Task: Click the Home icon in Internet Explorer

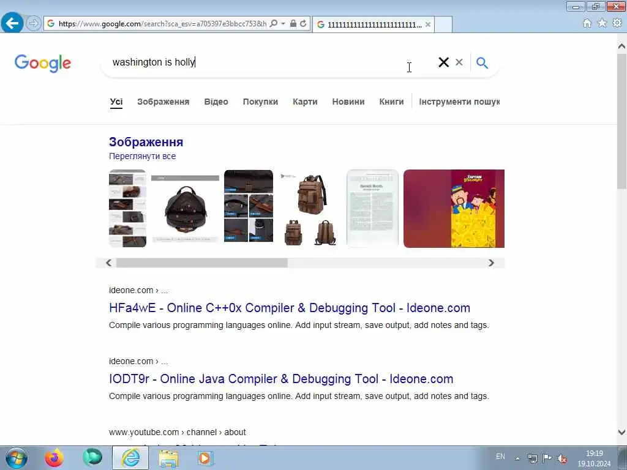Action: (587, 23)
